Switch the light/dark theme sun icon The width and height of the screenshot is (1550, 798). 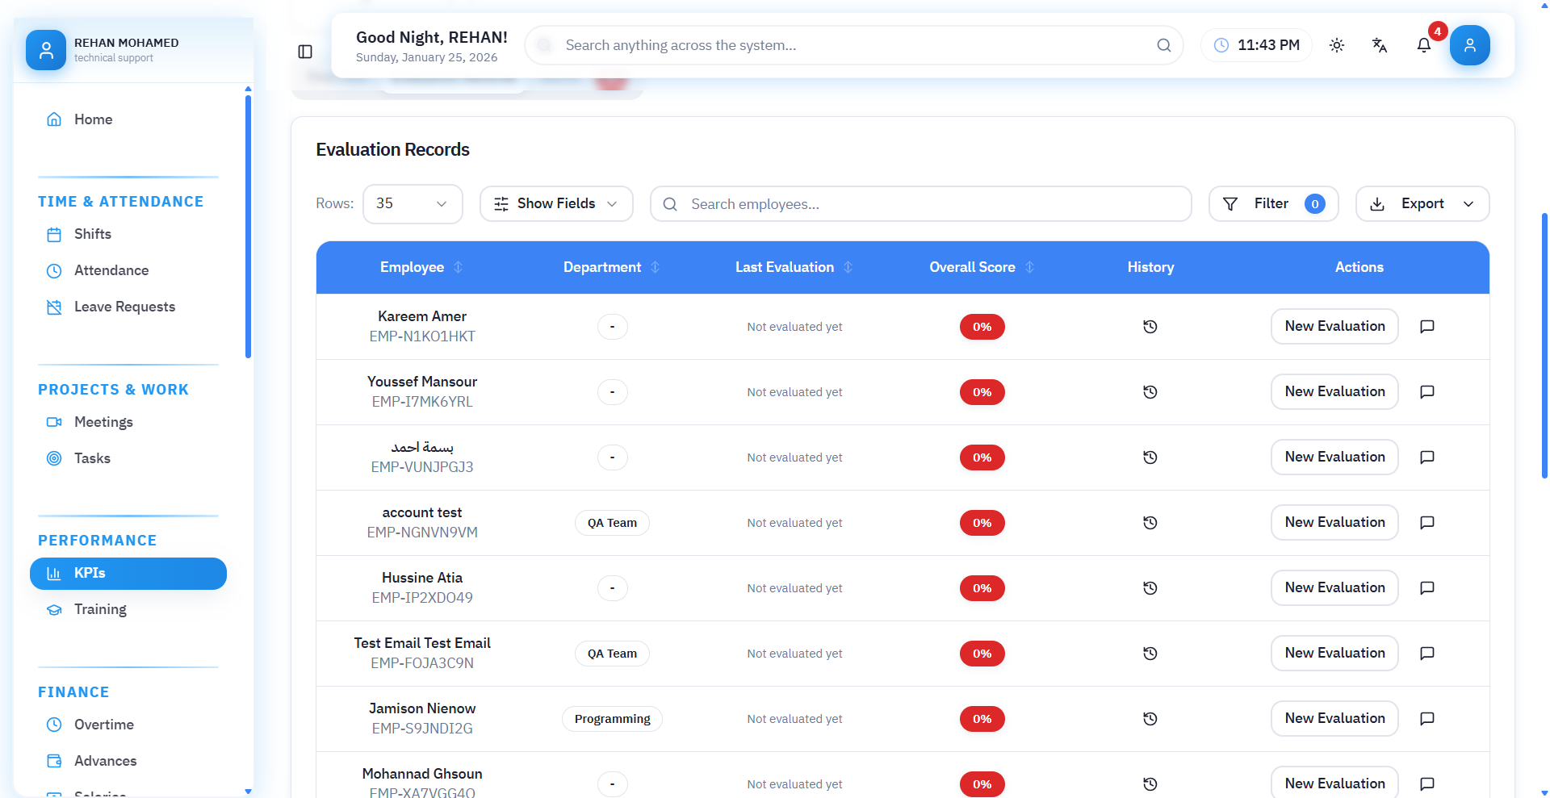point(1337,45)
